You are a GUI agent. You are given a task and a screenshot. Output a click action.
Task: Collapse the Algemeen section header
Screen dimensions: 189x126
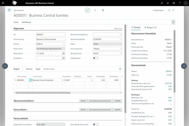click(19, 29)
